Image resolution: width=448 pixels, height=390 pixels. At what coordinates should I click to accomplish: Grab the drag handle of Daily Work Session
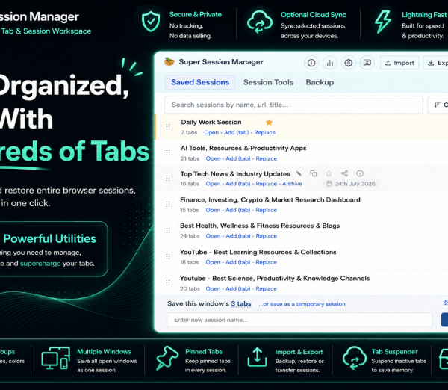click(168, 127)
